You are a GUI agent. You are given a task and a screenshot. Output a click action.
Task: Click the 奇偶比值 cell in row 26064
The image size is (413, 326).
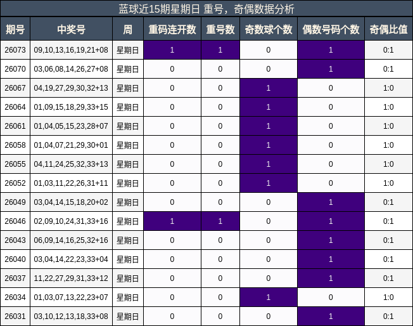point(389,107)
